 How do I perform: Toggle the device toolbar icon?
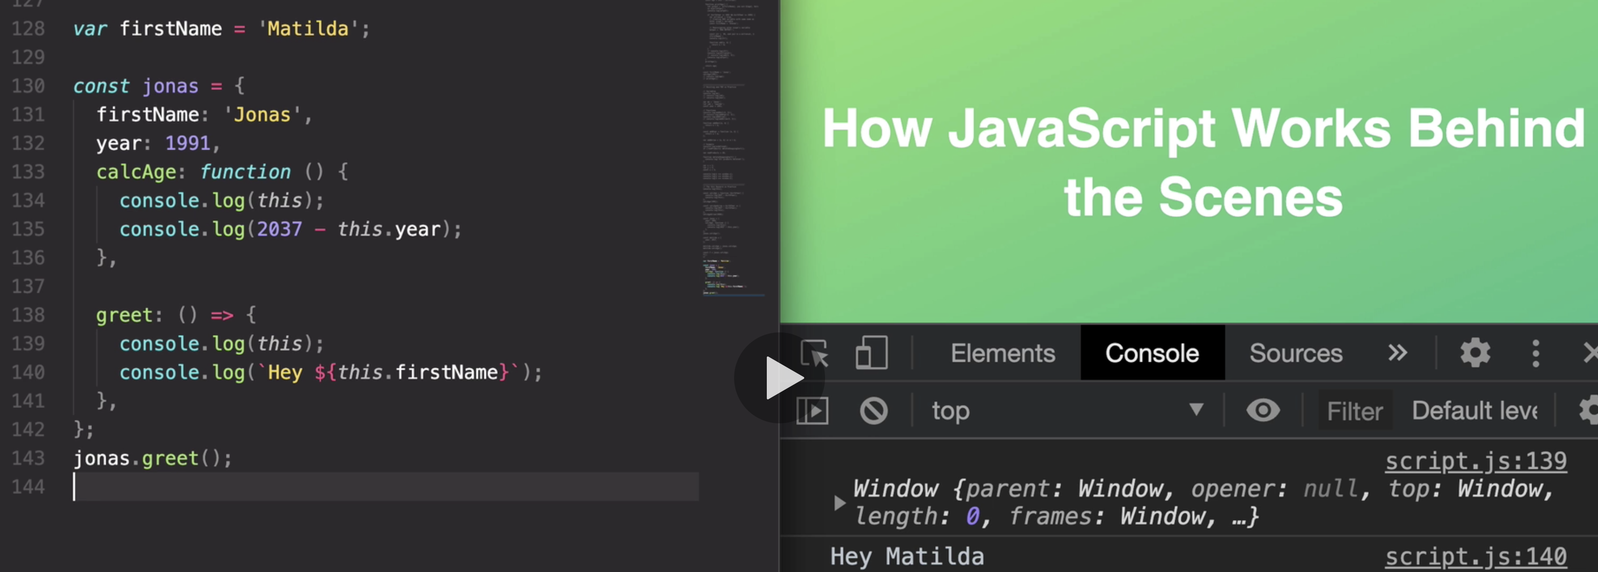(871, 353)
